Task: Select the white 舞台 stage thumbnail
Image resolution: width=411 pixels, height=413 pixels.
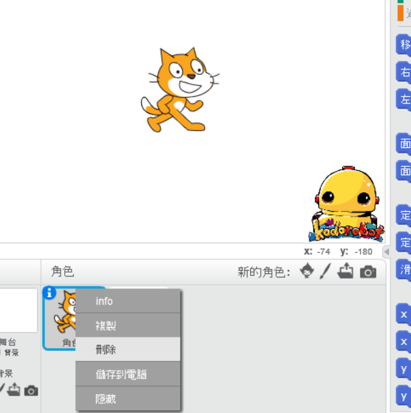Action: point(18,310)
